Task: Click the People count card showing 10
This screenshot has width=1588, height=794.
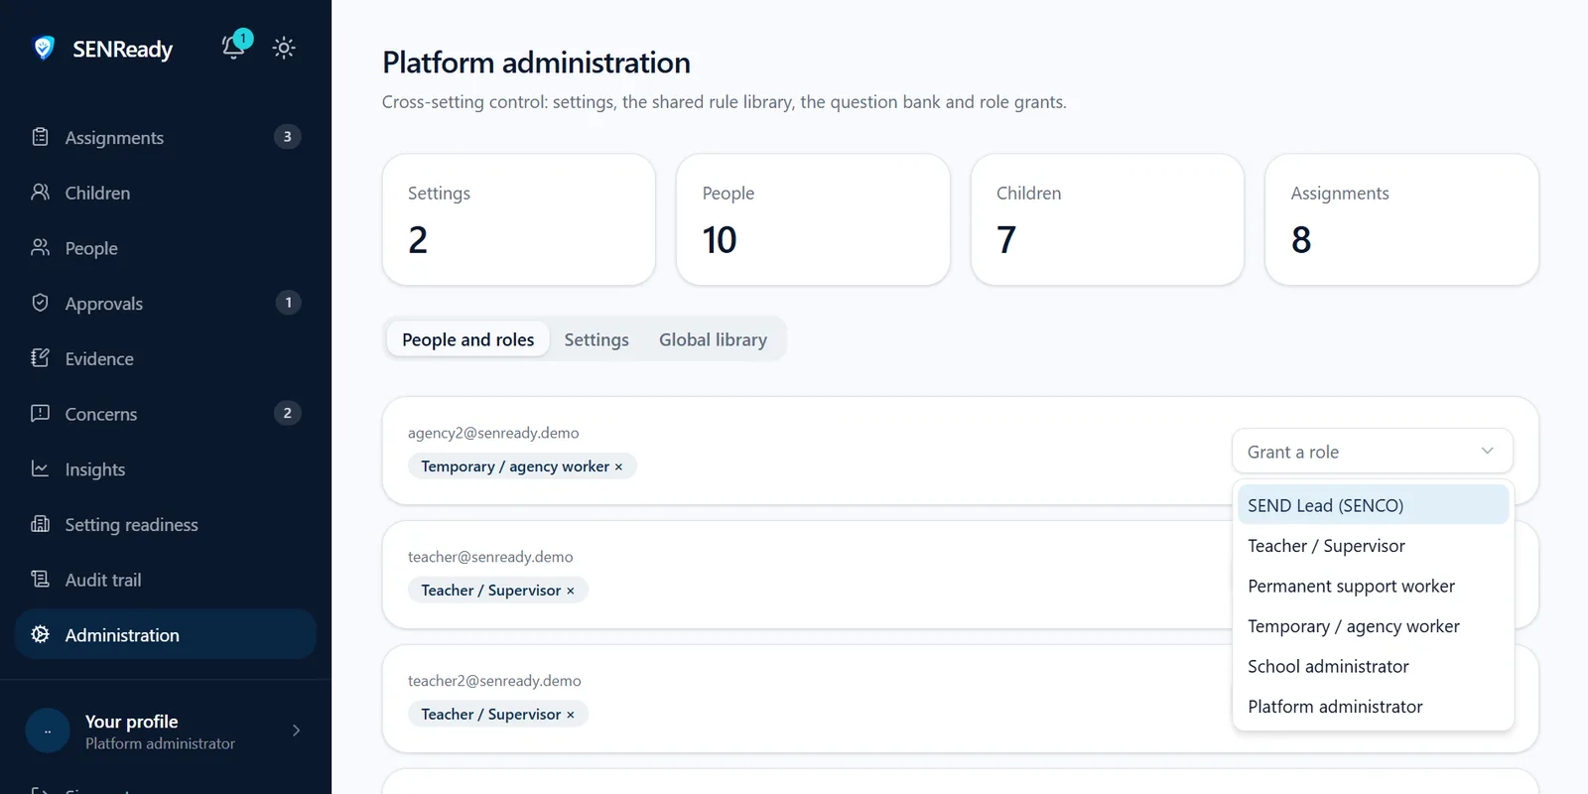Action: click(x=813, y=219)
